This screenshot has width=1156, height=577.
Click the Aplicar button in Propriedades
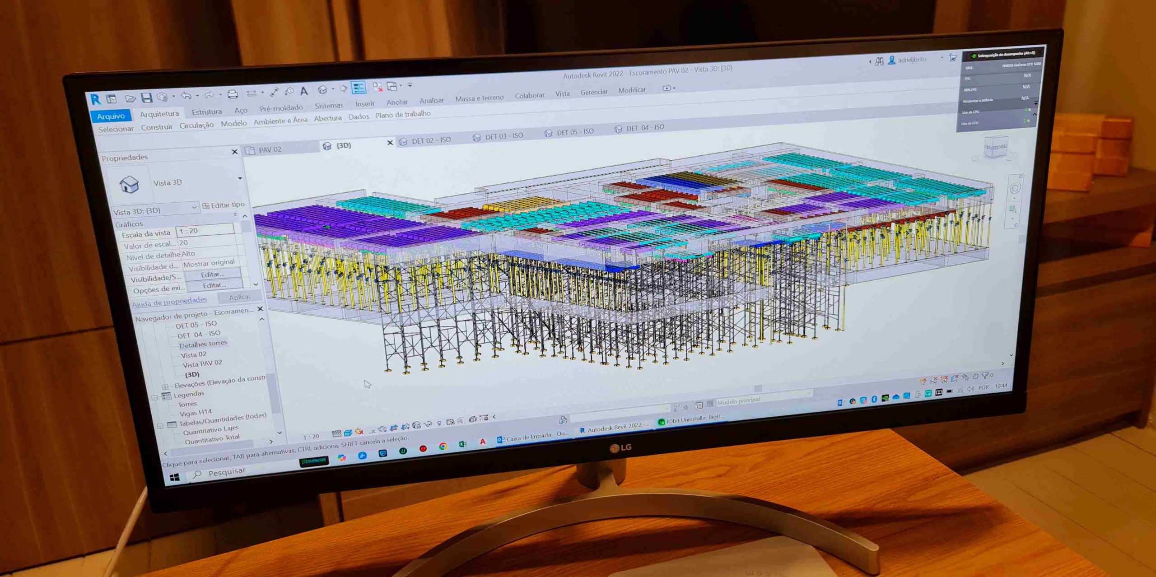click(239, 297)
